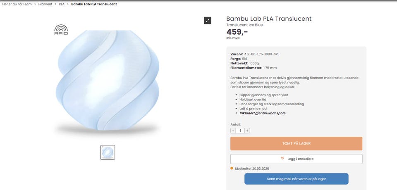Select the Ice Blue product thumbnail
The height and width of the screenshot is (190, 397).
(108, 152)
